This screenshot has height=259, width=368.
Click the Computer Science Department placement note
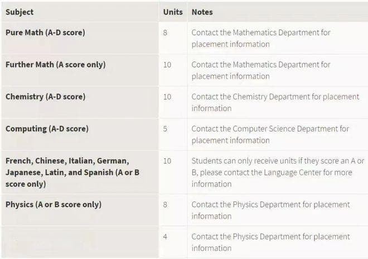(x=270, y=135)
